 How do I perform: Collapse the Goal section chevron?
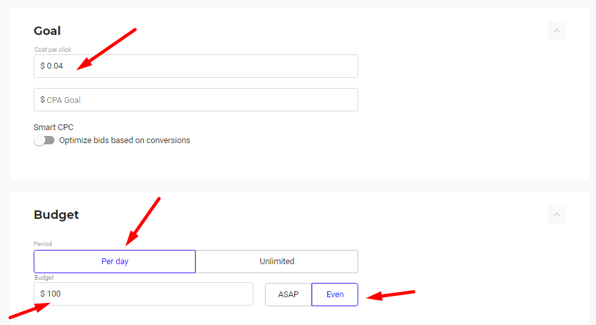click(556, 30)
